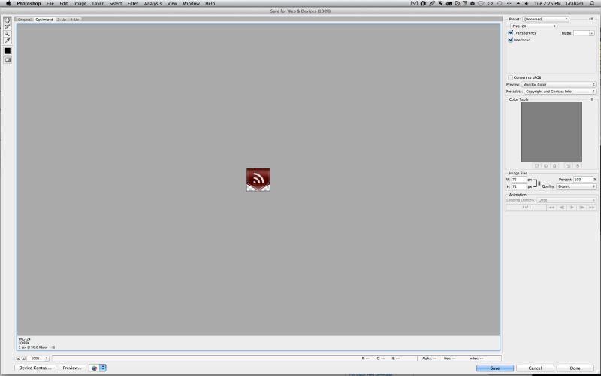
Task: Open the Select menu
Action: coord(116,4)
